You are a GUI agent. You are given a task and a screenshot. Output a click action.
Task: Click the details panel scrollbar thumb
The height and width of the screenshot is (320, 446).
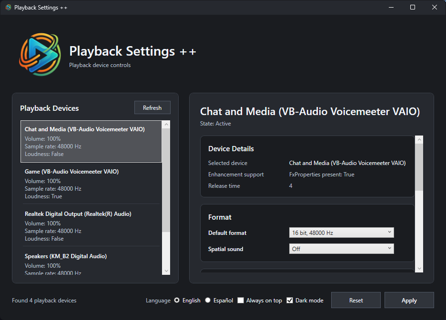[x=419, y=167]
